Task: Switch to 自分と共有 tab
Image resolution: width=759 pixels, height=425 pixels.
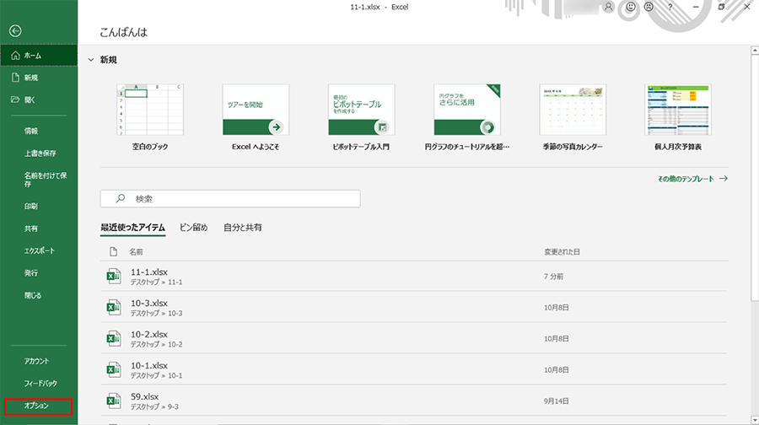Action: click(243, 228)
